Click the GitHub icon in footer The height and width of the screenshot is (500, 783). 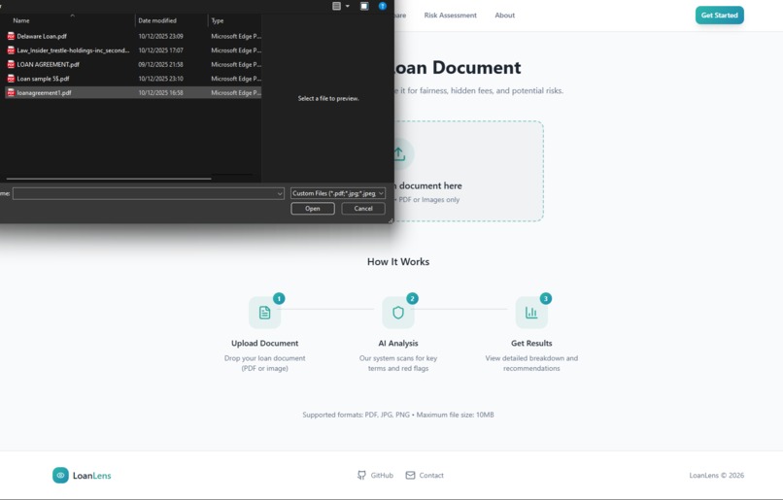tap(361, 475)
